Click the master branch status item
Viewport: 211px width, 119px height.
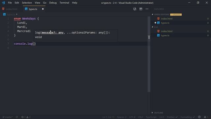click(x=8, y=117)
